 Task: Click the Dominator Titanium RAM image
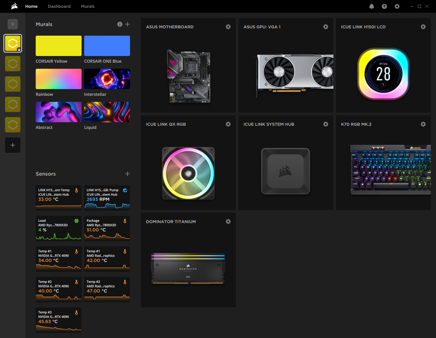pyautogui.click(x=188, y=269)
